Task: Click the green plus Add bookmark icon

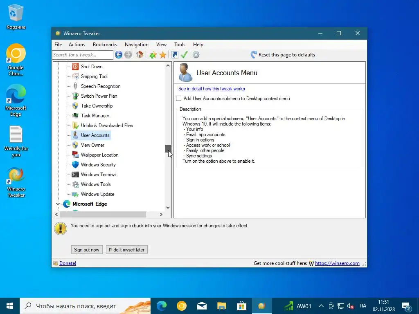Action: 153,55
